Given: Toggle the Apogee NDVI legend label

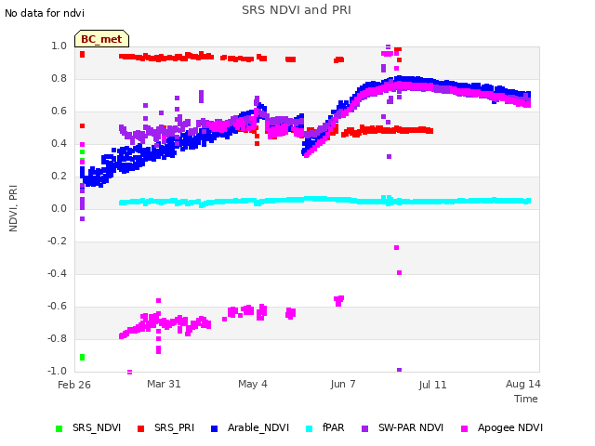Looking at the screenshot, I should (510, 428).
